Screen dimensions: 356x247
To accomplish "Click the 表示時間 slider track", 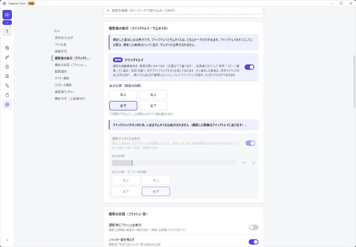I will [174, 163].
